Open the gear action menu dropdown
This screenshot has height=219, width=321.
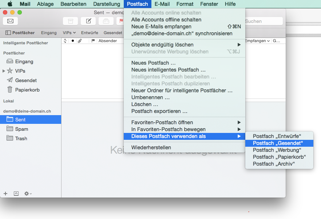tap(28, 194)
